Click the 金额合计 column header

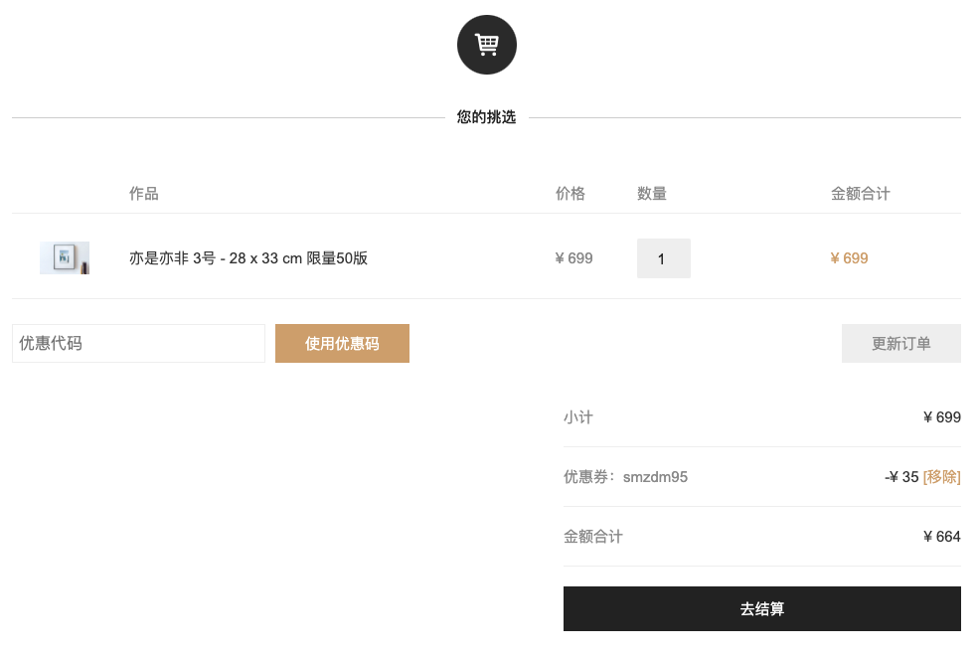[x=860, y=194]
